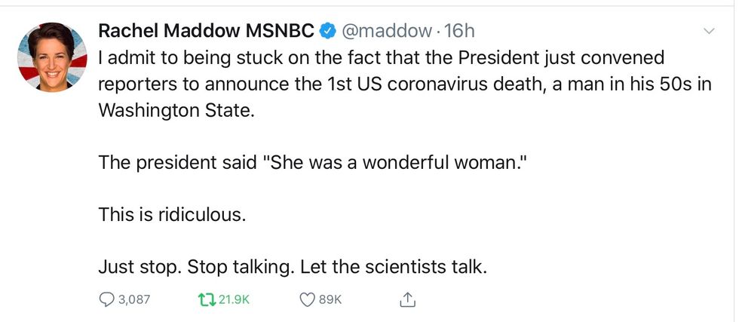Open the @maddow handle link
This screenshot has height=322, width=739.
[x=386, y=31]
